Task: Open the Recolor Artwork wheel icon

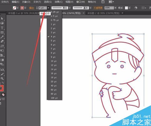Action: [136, 8]
